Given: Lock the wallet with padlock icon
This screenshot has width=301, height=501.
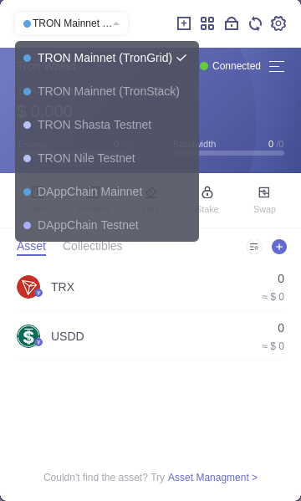Looking at the screenshot, I should coord(232,23).
